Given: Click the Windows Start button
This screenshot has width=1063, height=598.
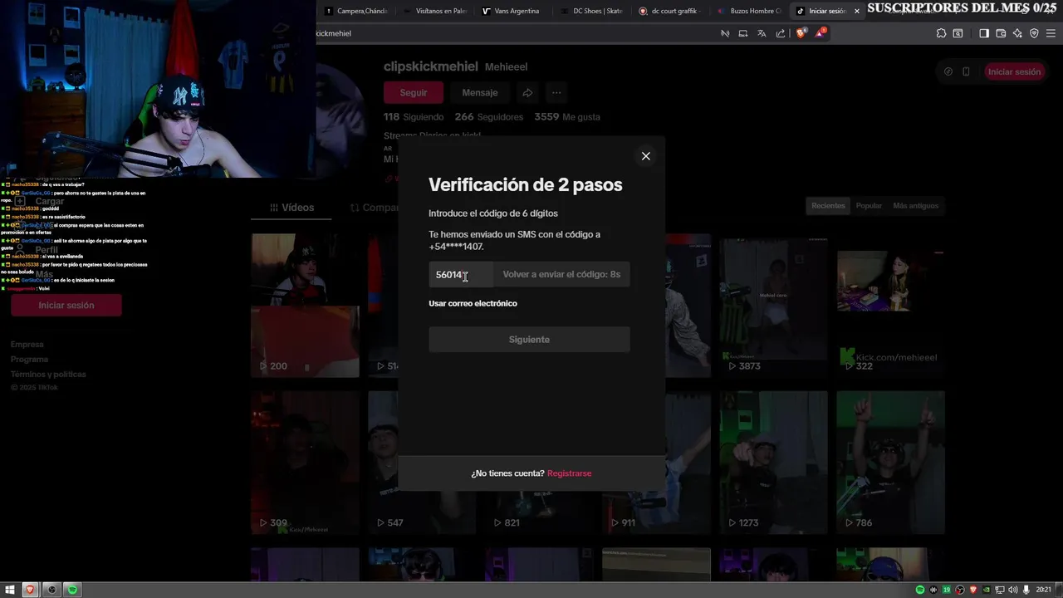Looking at the screenshot, I should 10,590.
